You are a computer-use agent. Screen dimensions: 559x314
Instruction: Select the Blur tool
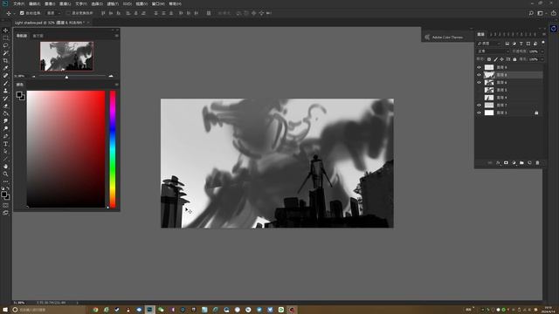pos(5,121)
